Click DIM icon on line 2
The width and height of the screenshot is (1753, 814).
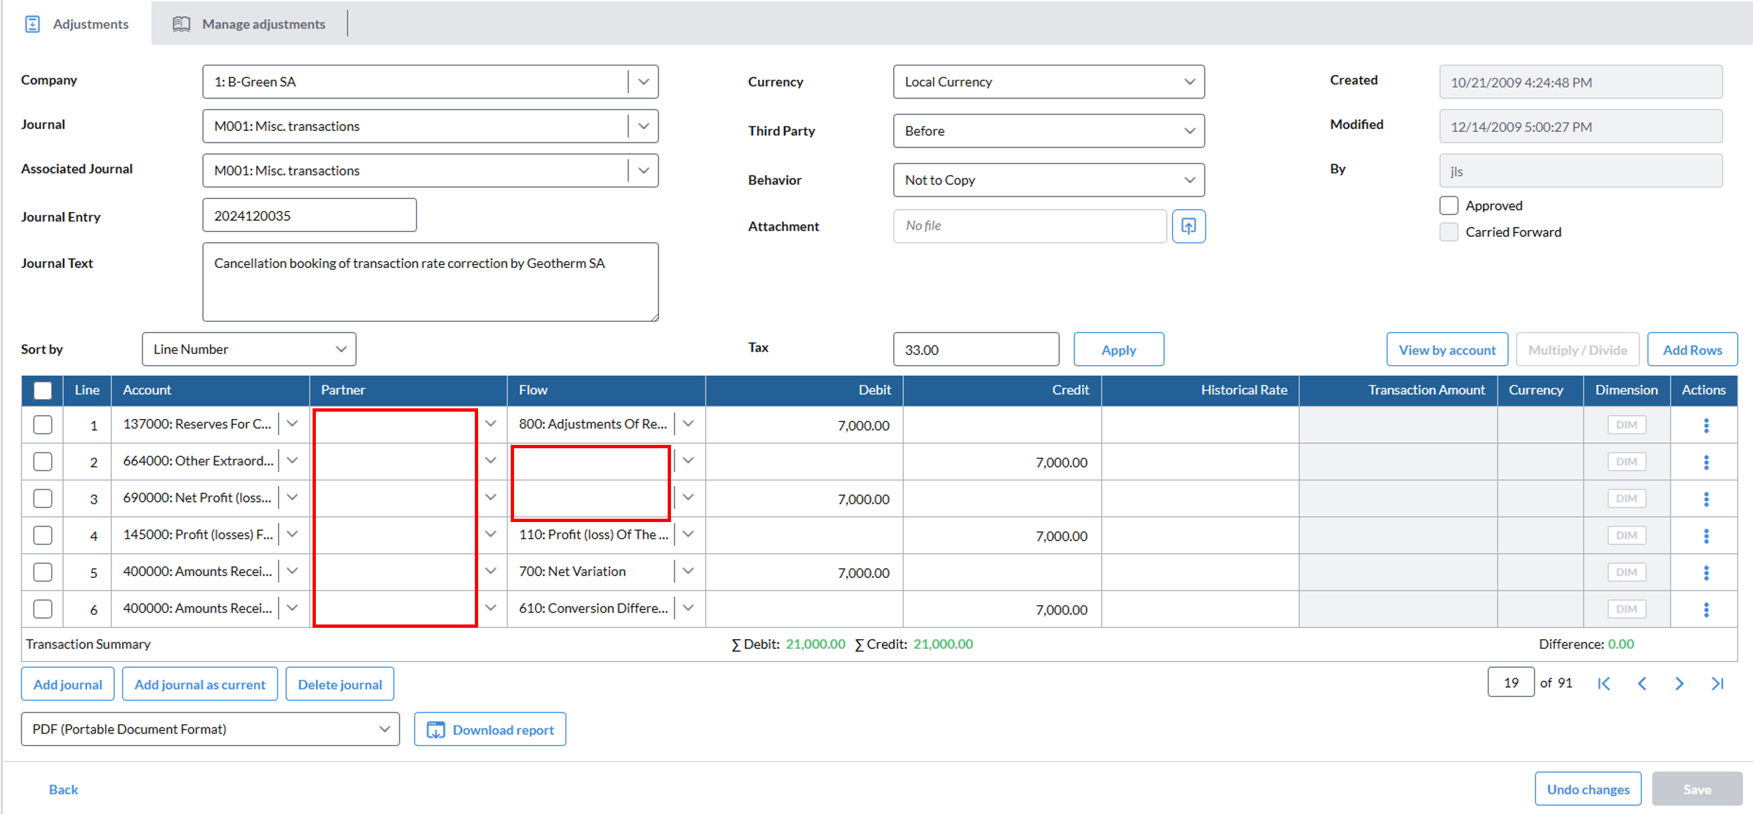pyautogui.click(x=1626, y=462)
